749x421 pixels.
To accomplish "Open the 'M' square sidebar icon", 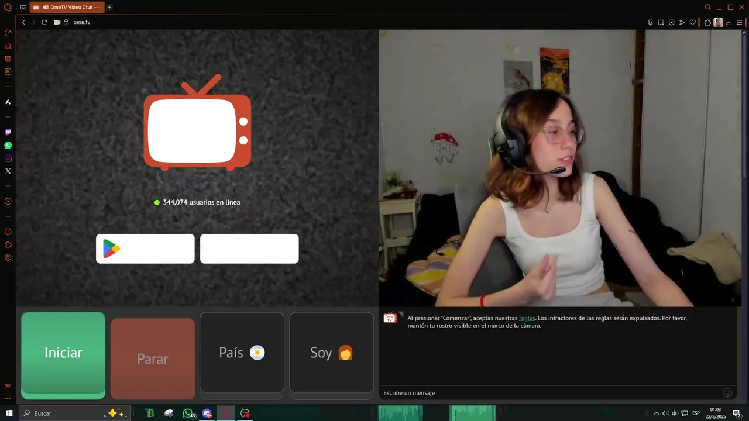I will [x=8, y=71].
